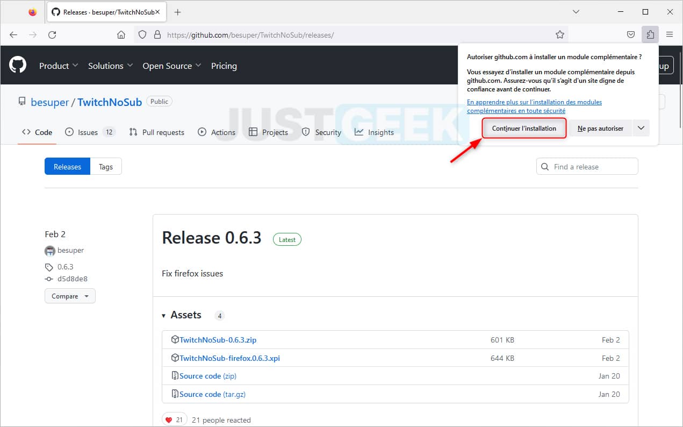Select the Tags toggle button
The image size is (683, 427).
pos(106,167)
